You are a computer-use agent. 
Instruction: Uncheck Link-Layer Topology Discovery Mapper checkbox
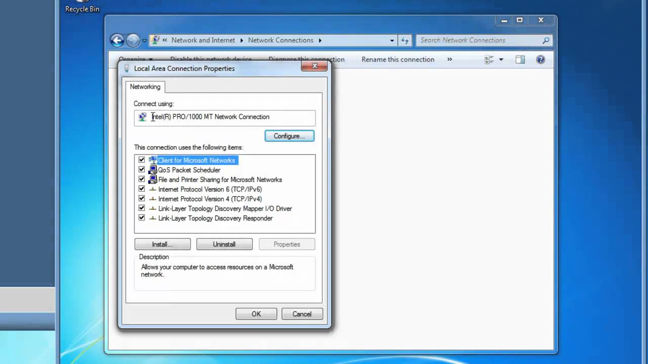coord(142,208)
